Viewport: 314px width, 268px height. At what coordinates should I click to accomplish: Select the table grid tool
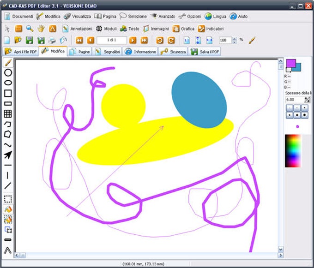pos(8,114)
